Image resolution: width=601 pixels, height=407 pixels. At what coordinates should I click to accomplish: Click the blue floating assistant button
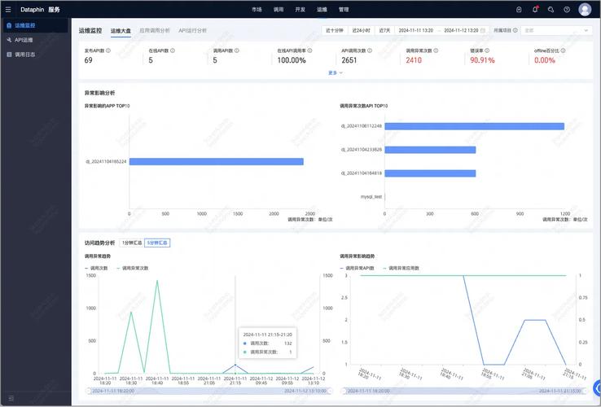coord(597,387)
